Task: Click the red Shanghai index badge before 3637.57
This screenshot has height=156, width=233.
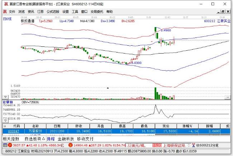Action: tap(10, 145)
